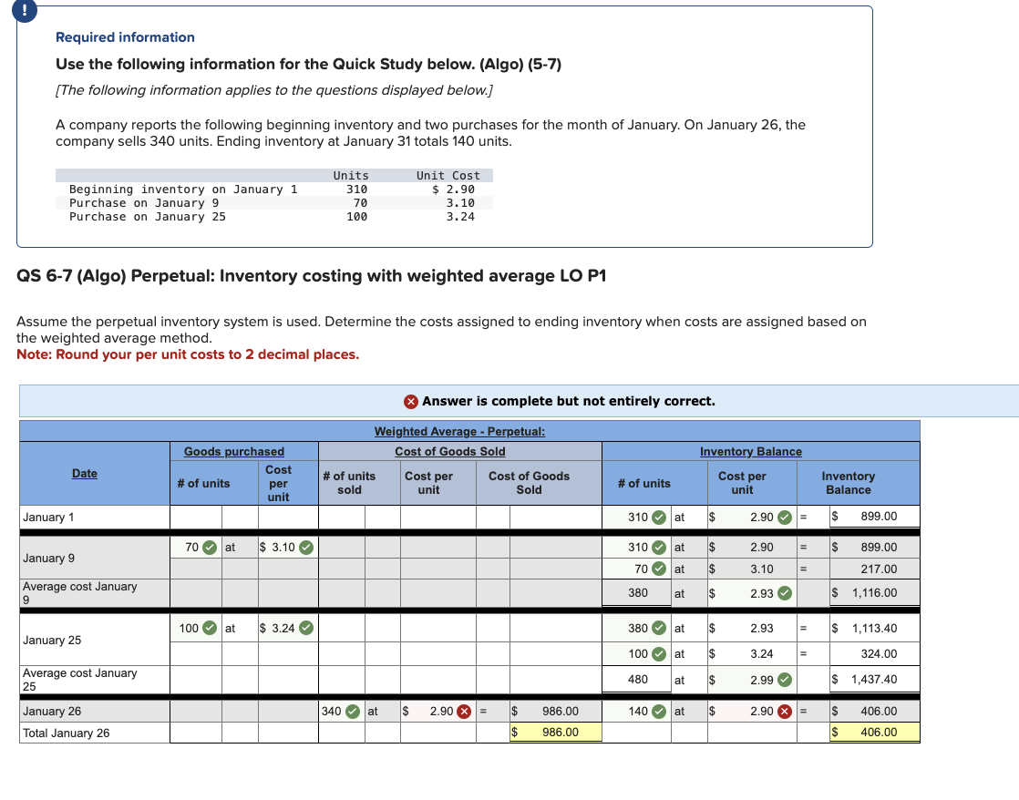Click the 899.00 balance in January 1 row
This screenshot has height=800, width=1019.
pyautogui.click(x=879, y=516)
